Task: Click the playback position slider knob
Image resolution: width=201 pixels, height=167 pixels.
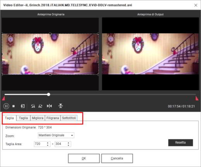Action: [48, 95]
